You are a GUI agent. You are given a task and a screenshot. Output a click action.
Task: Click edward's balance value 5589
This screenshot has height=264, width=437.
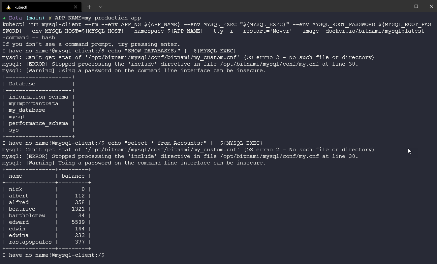tap(78, 222)
